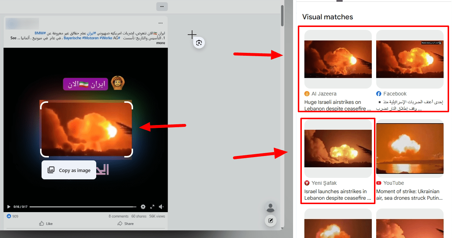This screenshot has width=452, height=238.
Task: Open the page-level three-dot menu button
Action: pyautogui.click(x=162, y=7)
